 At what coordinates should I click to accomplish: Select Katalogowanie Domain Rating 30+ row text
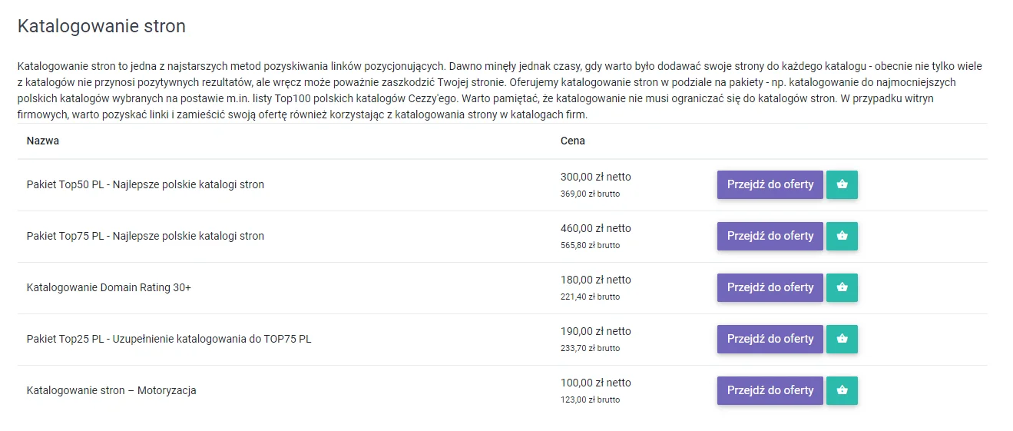(x=108, y=287)
